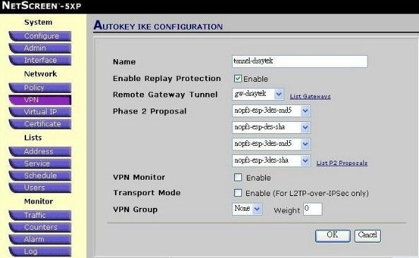Screen dimensions: 419x258
Task: Follow the List P2 Proposals link
Action: pos(342,163)
